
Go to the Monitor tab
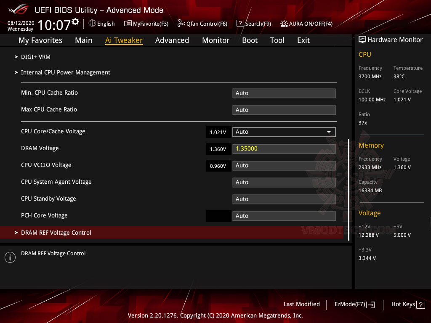click(x=215, y=40)
